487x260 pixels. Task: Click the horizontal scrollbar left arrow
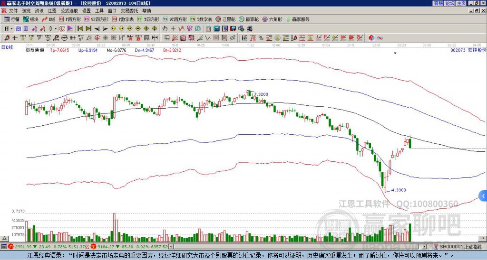[171, 247]
